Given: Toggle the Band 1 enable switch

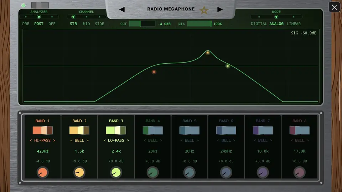Looking at the screenshot, I should 42,130.
